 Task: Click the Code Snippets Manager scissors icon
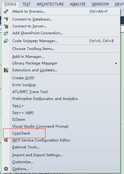click(6, 41)
